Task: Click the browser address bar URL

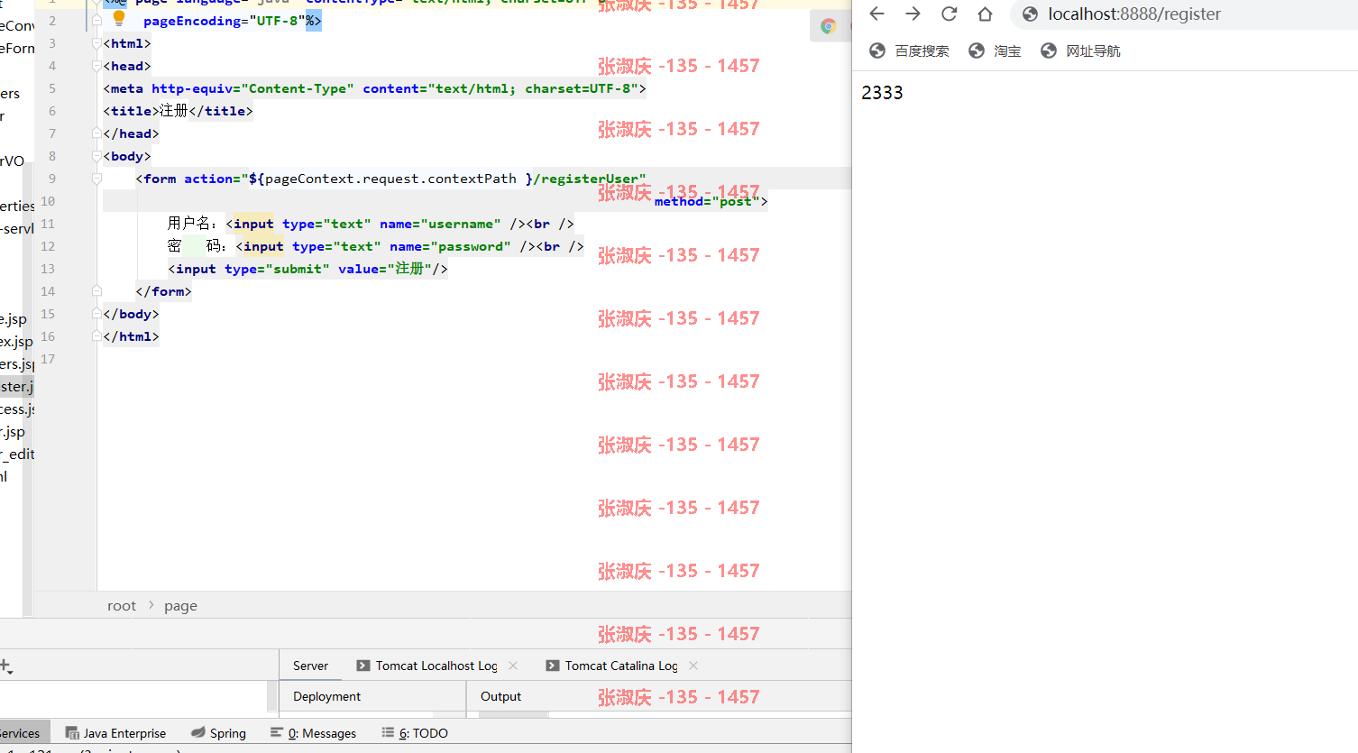Action: click(1134, 14)
